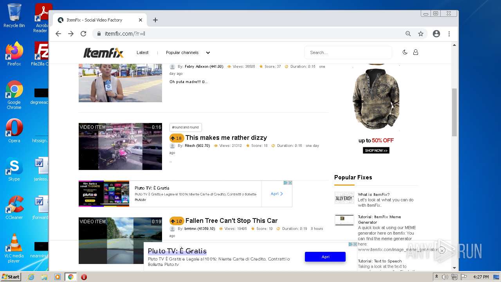Open Opera icon on the taskbar

point(84,277)
